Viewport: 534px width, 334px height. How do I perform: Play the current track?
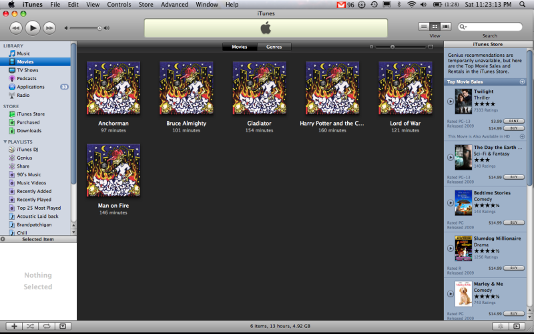click(x=32, y=28)
